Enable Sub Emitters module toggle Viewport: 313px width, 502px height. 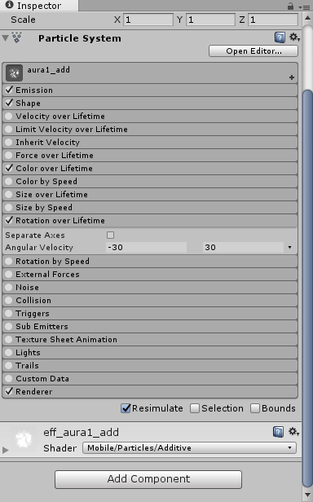[9, 327]
